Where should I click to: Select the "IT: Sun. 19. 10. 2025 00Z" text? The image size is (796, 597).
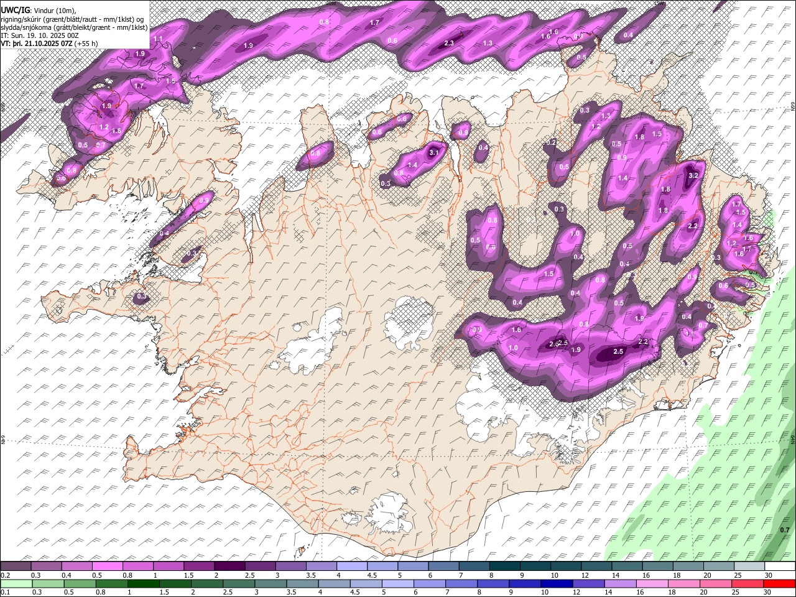coord(40,35)
